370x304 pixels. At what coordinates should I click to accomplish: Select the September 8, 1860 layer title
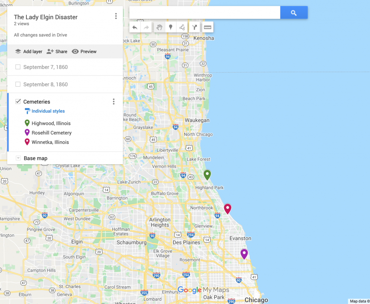click(46, 84)
